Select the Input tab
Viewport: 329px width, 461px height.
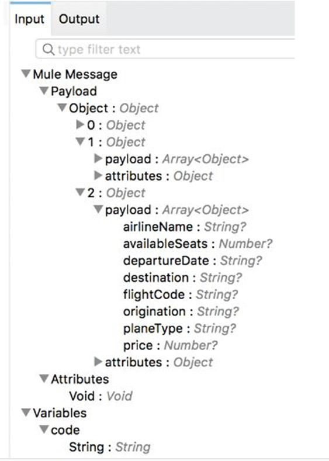pos(29,19)
